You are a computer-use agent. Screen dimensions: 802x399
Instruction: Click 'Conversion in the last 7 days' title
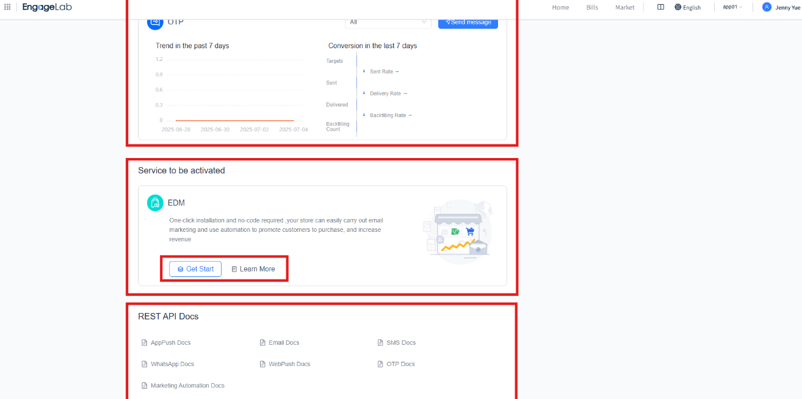(x=372, y=46)
